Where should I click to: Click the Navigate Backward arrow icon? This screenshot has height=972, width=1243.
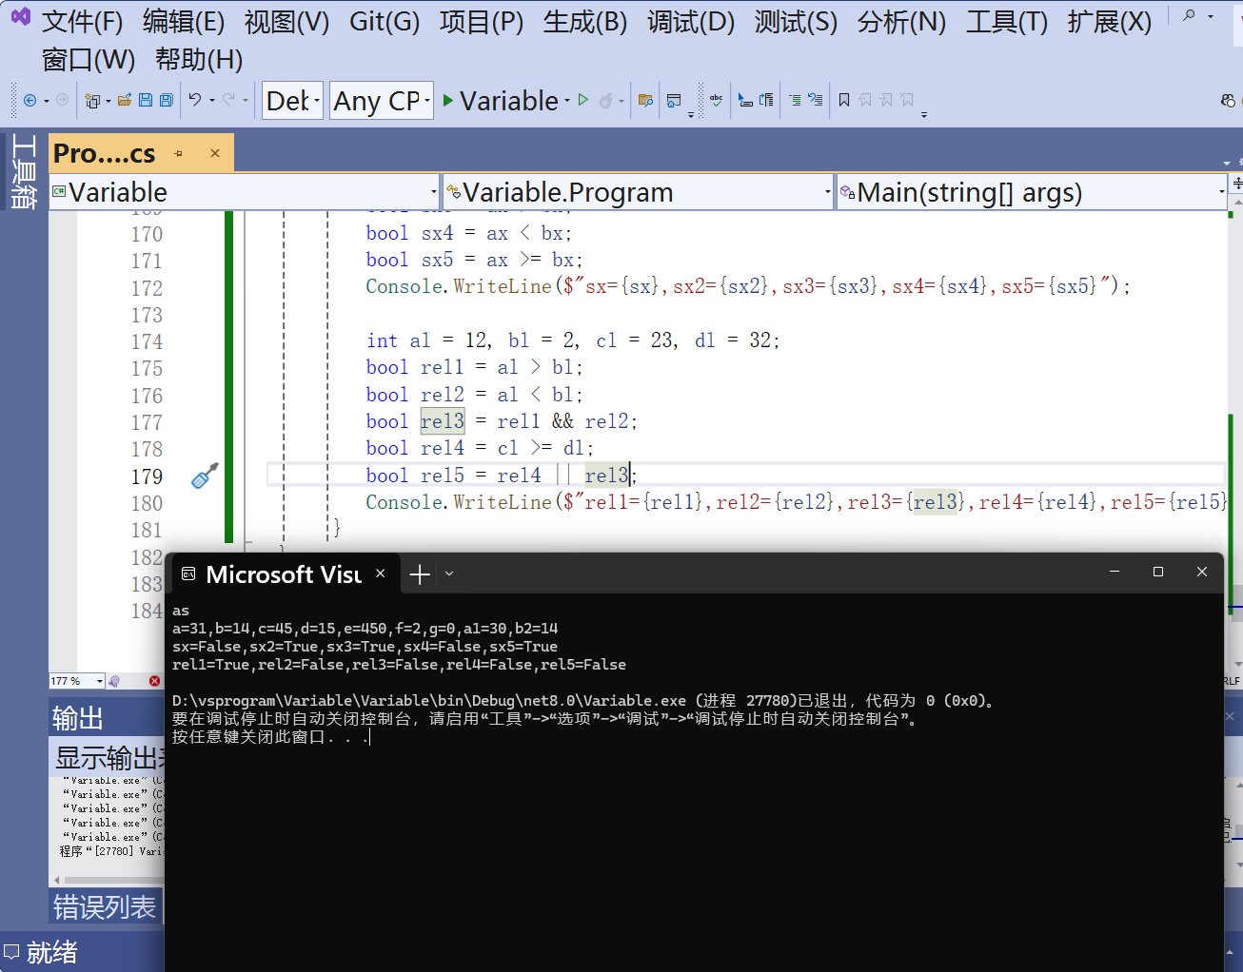(30, 100)
